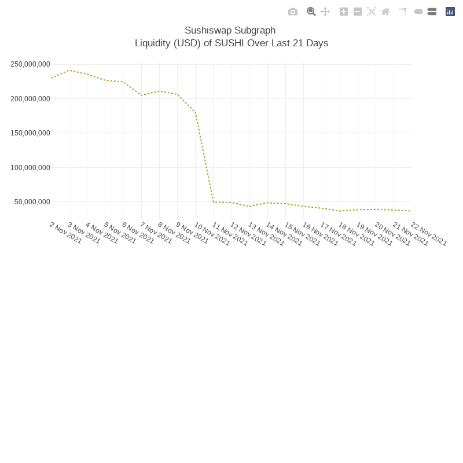The width and height of the screenshot is (463, 463).
Task: Click the '13 Nov 2021' x-axis label
Action: [266, 234]
